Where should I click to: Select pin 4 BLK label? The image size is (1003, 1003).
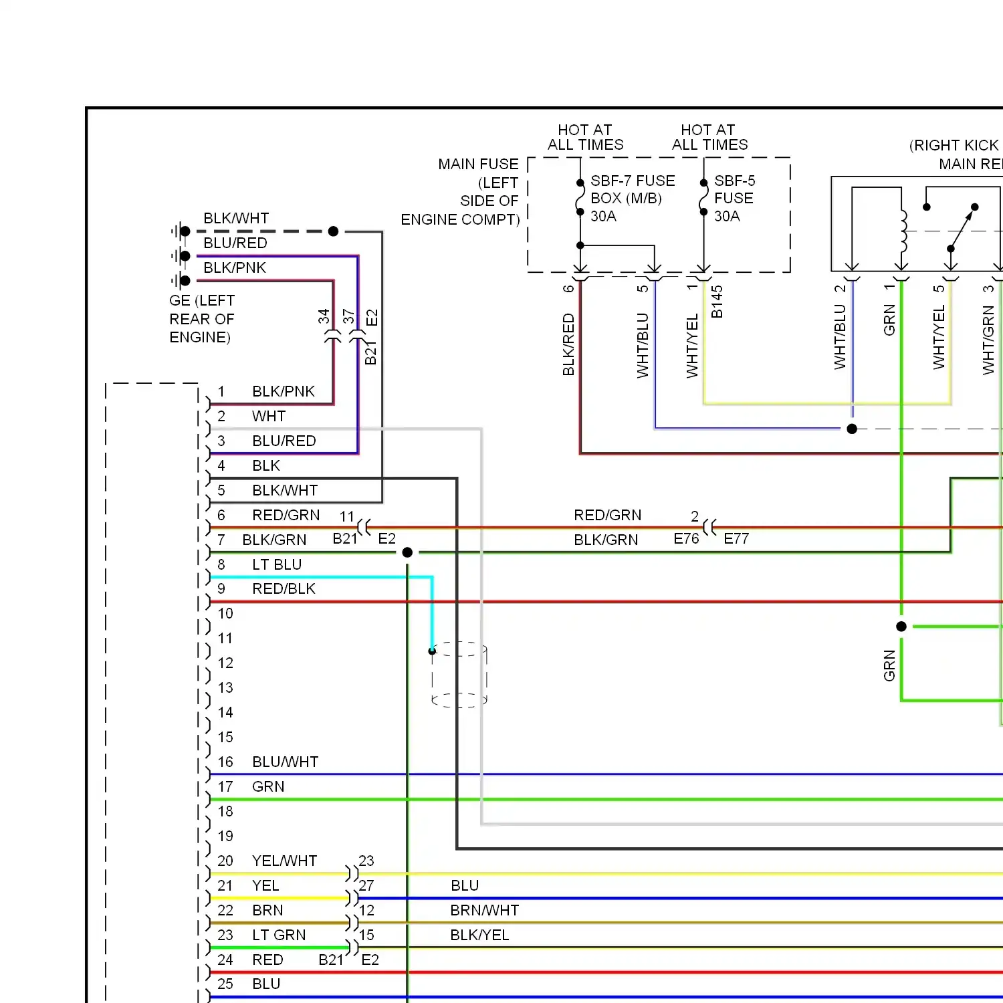tap(266, 466)
